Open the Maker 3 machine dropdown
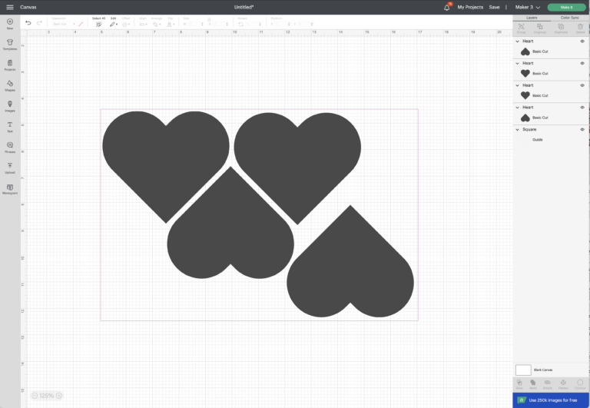The image size is (590, 408). (527, 7)
